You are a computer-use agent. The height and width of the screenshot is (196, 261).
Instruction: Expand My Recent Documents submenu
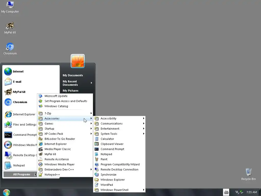77,83
